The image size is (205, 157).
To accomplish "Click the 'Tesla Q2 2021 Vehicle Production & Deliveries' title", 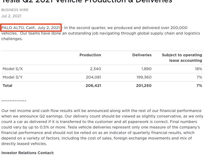I will click(87, 1).
